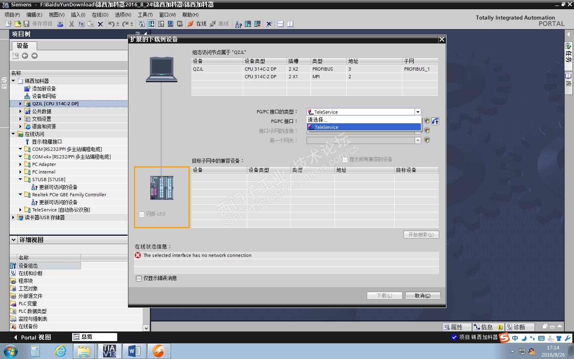This screenshot has width=574, height=359.
Task: Open the 信息 info tab
Action: click(x=488, y=327)
